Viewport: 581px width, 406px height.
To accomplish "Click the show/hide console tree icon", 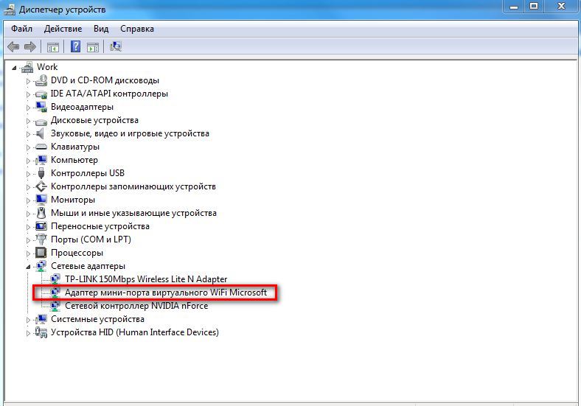I will pyautogui.click(x=53, y=47).
